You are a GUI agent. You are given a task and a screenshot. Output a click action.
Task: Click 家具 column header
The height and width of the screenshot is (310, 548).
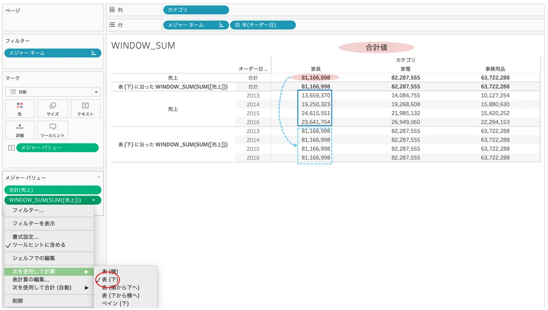[316, 69]
